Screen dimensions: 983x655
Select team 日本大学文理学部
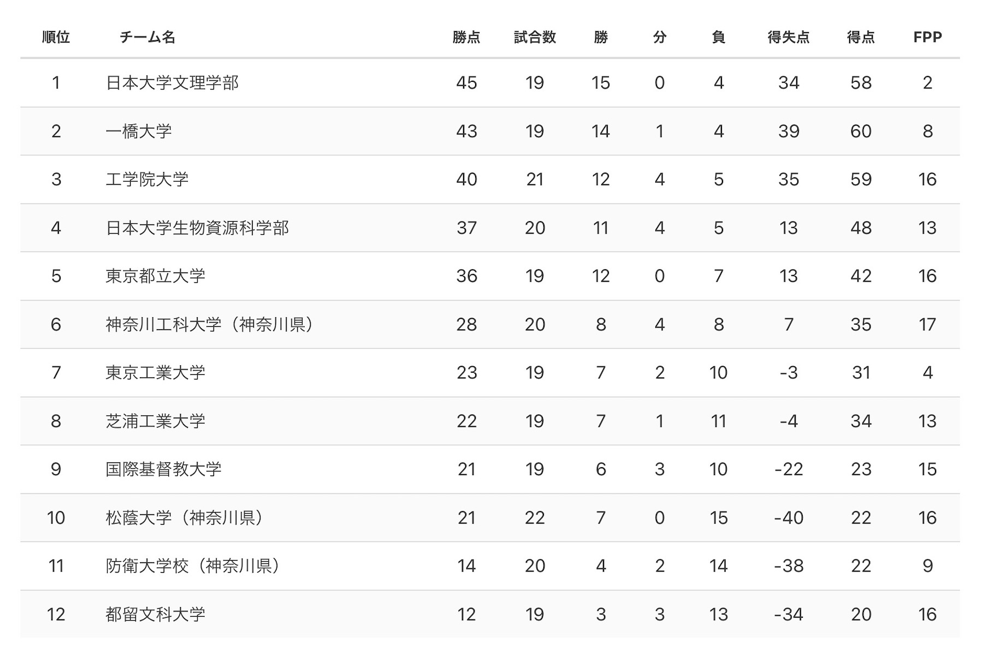click(172, 83)
